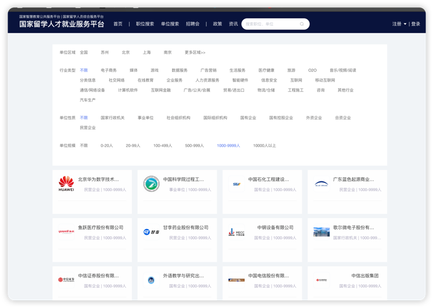Filter by industry 医疗健康
The height and width of the screenshot is (308, 433).
coord(266,70)
